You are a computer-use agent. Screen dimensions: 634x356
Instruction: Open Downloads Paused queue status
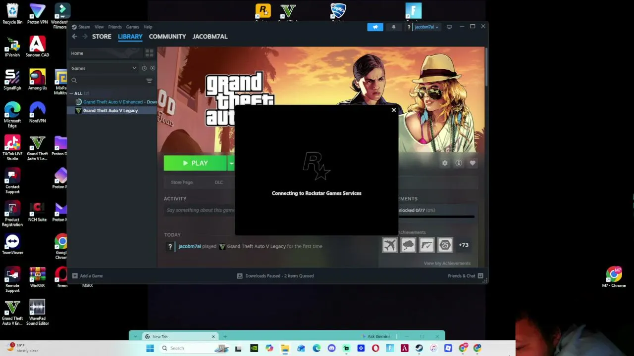[x=275, y=276]
